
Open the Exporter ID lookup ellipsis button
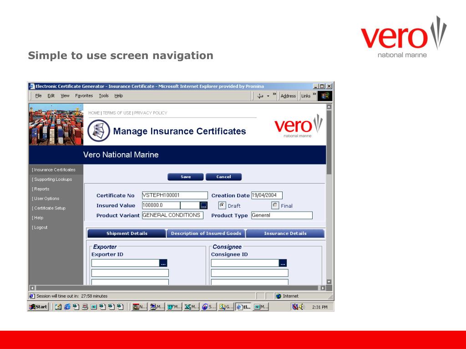point(163,263)
